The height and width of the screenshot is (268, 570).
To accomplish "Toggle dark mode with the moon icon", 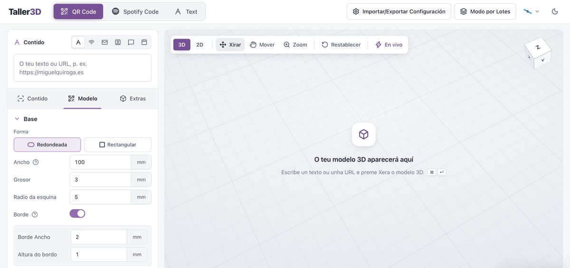I will [555, 11].
